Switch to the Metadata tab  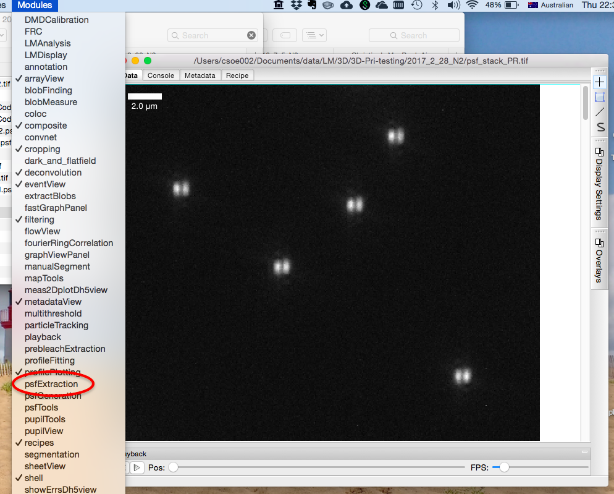pos(200,75)
